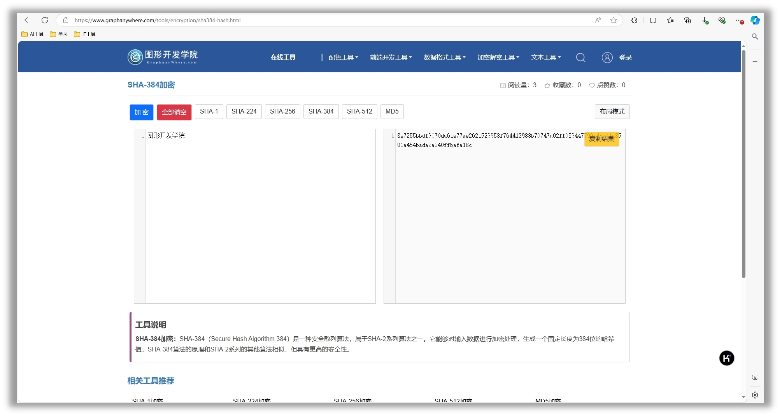Expand the 配色工具 dropdown menu

coord(343,58)
